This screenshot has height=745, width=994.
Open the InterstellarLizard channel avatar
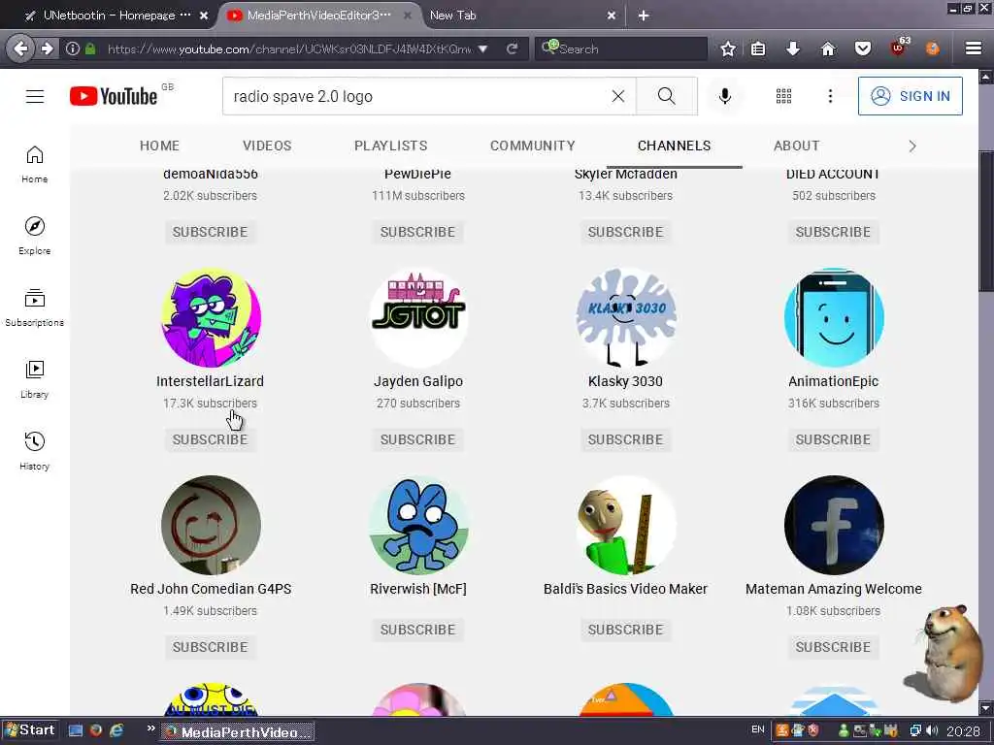click(211, 317)
